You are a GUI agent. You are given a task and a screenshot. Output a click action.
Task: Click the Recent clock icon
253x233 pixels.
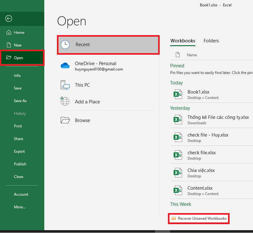tap(65, 45)
